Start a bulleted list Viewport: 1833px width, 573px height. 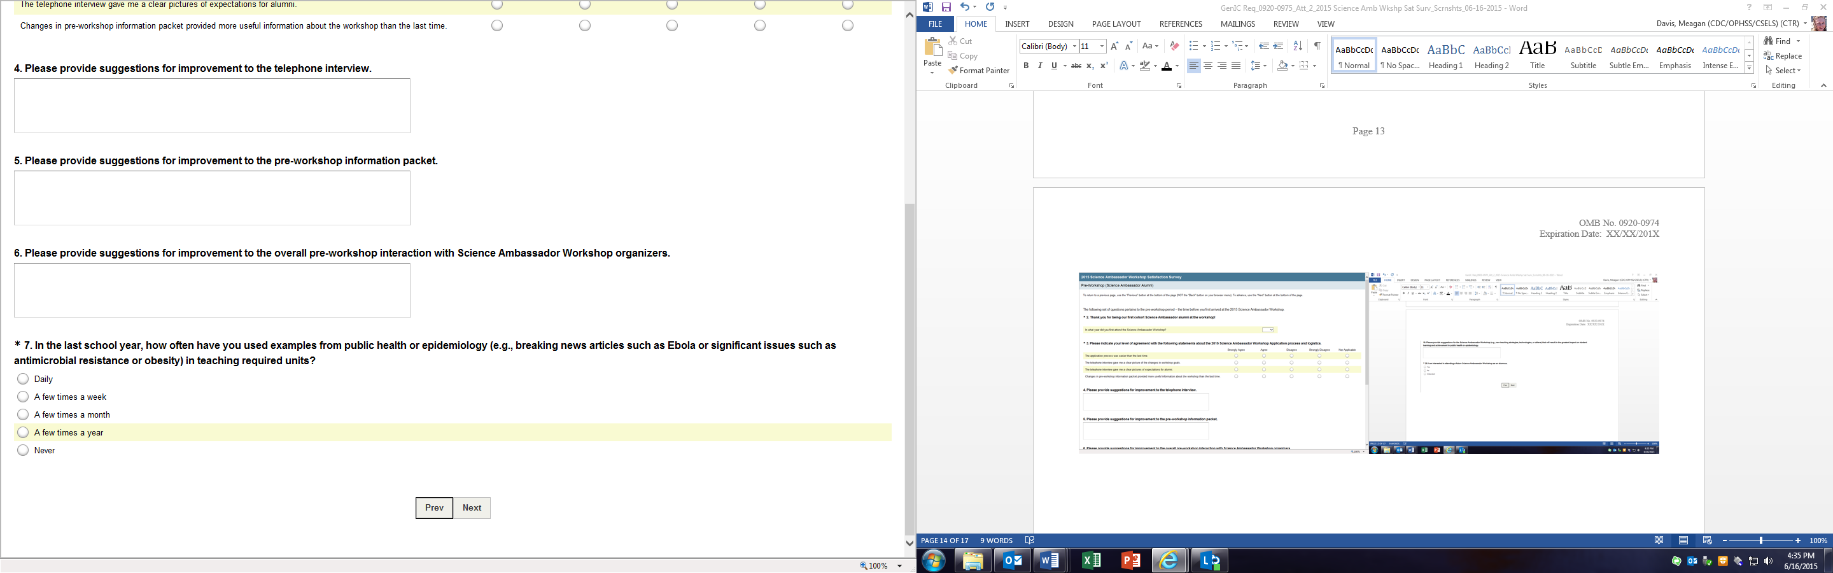click(x=1193, y=46)
